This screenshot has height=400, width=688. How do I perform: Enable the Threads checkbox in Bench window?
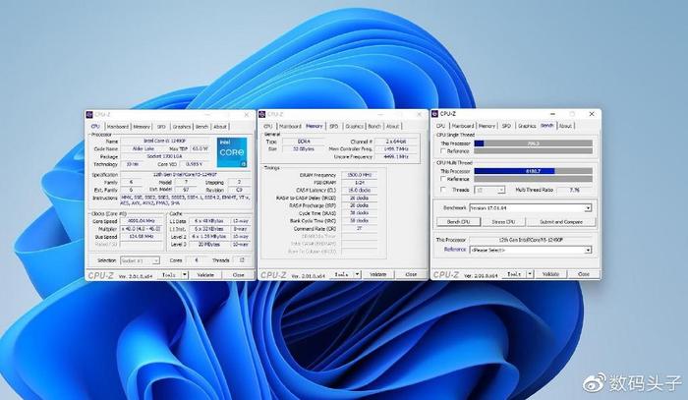(x=442, y=190)
